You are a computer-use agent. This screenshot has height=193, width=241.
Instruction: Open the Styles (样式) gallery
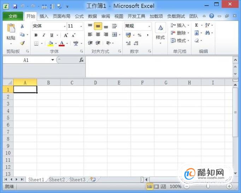pos(160,33)
